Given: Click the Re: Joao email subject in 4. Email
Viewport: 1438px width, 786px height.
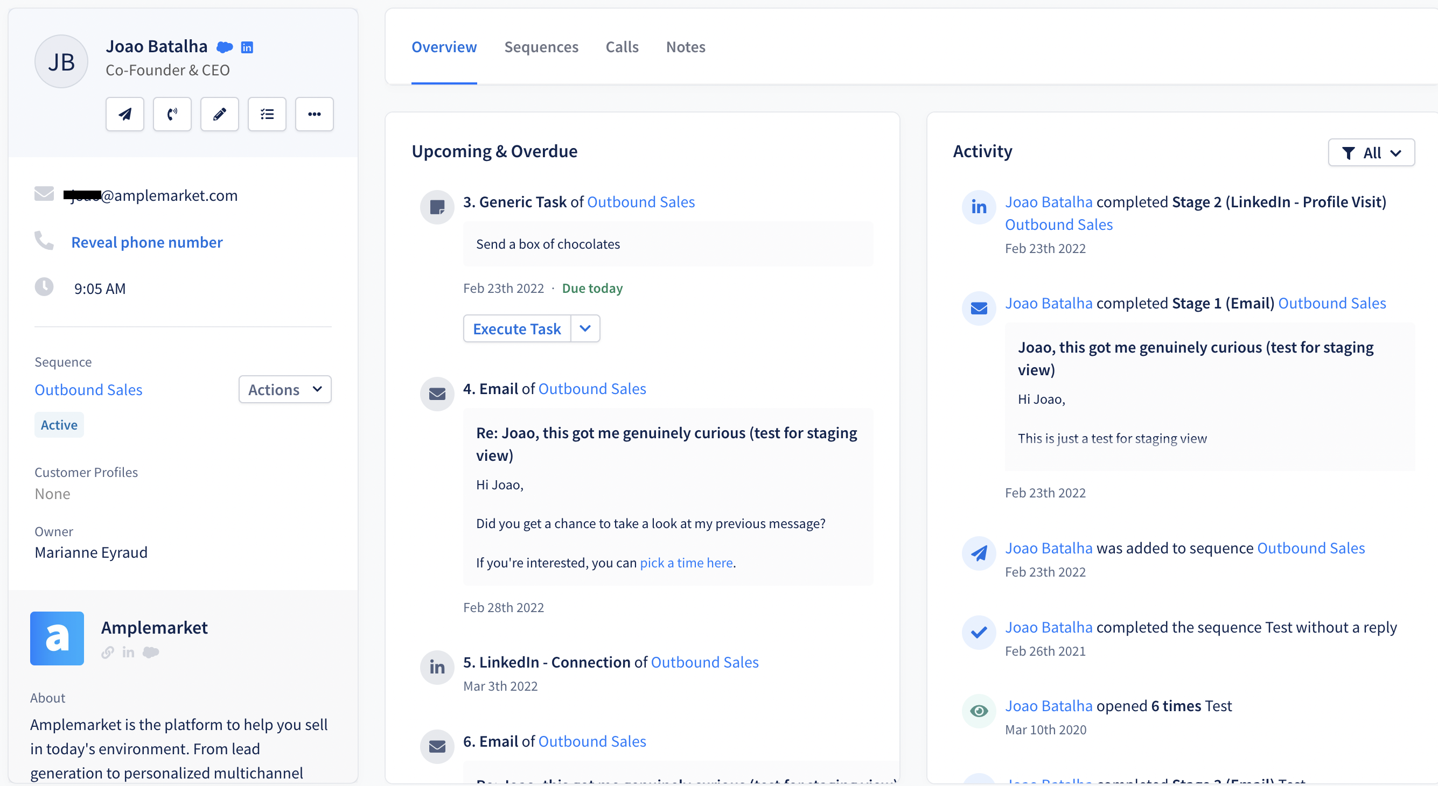Looking at the screenshot, I should coord(667,444).
